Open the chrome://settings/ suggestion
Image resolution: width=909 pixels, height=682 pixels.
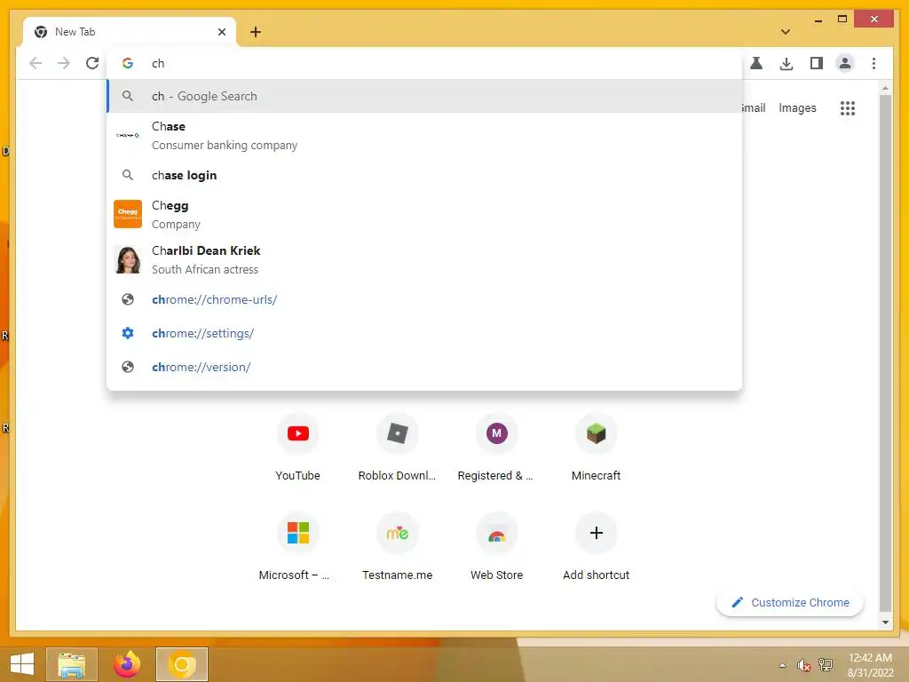pos(424,334)
